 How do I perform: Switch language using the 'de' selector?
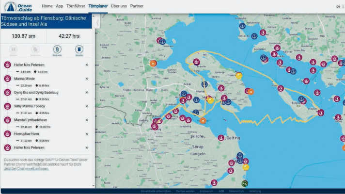coord(338,6)
